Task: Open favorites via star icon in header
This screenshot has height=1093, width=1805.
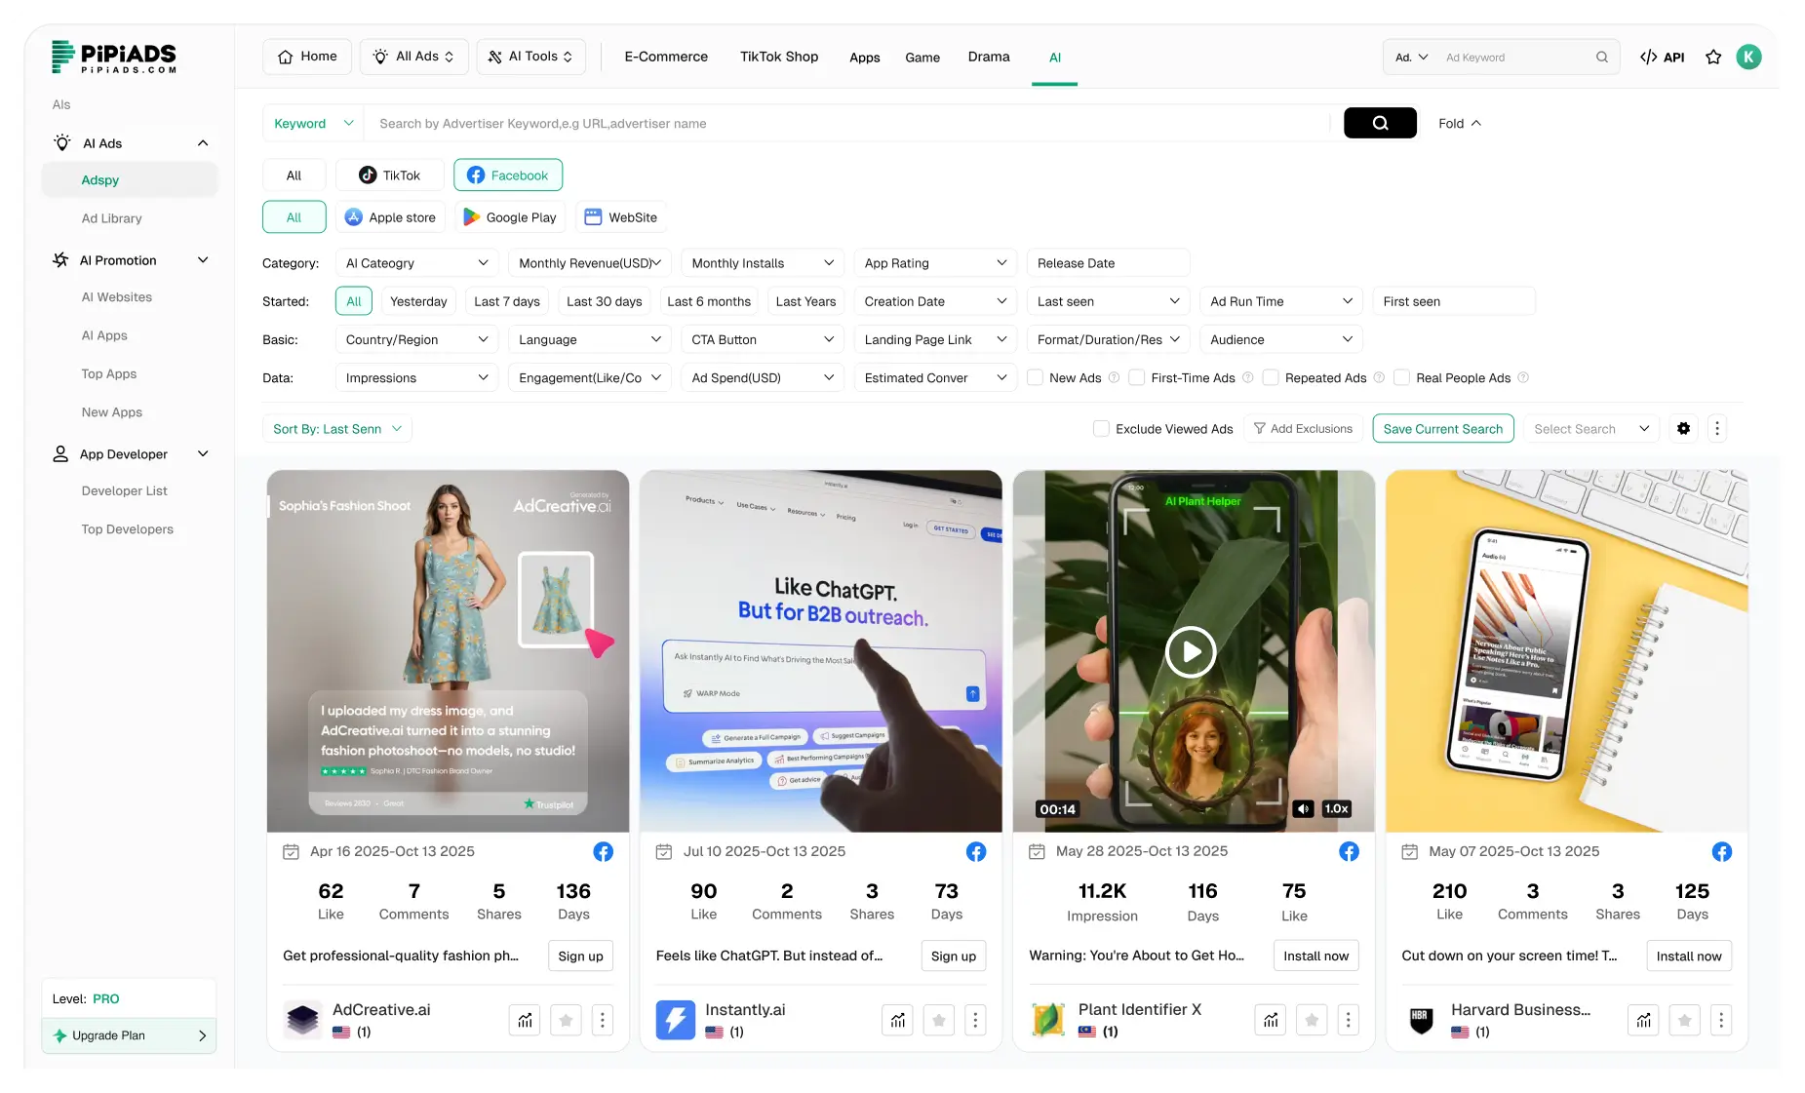Action: coord(1713,58)
